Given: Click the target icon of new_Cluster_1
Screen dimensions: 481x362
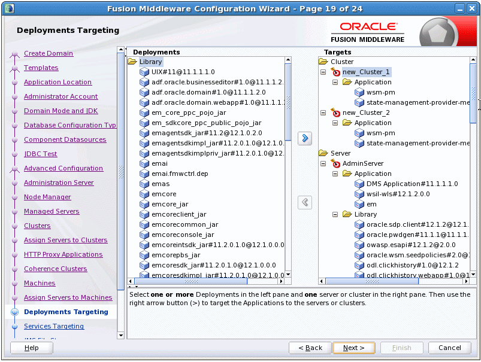Looking at the screenshot, I should (x=335, y=72).
